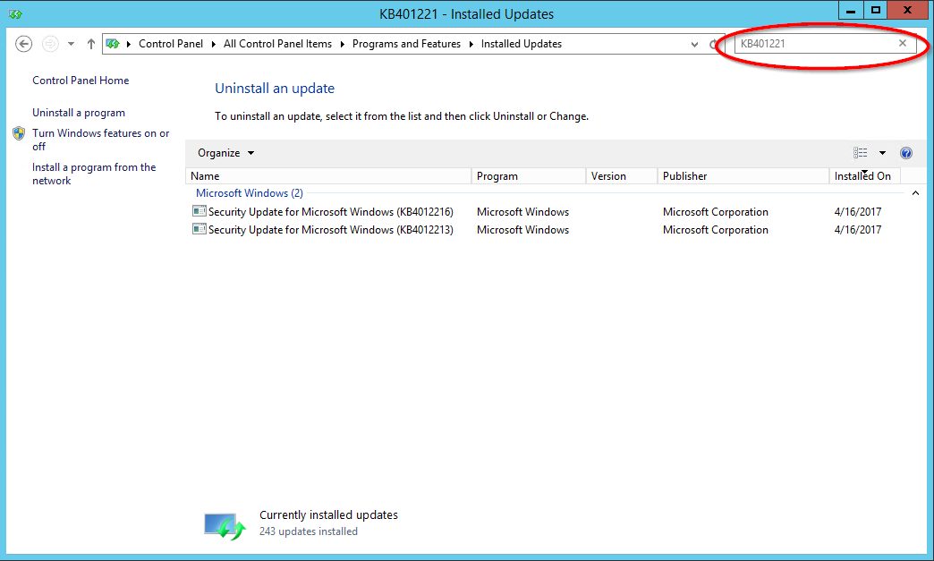The image size is (934, 561).
Task: Click the icon of update KB4012216
Action: [x=199, y=211]
